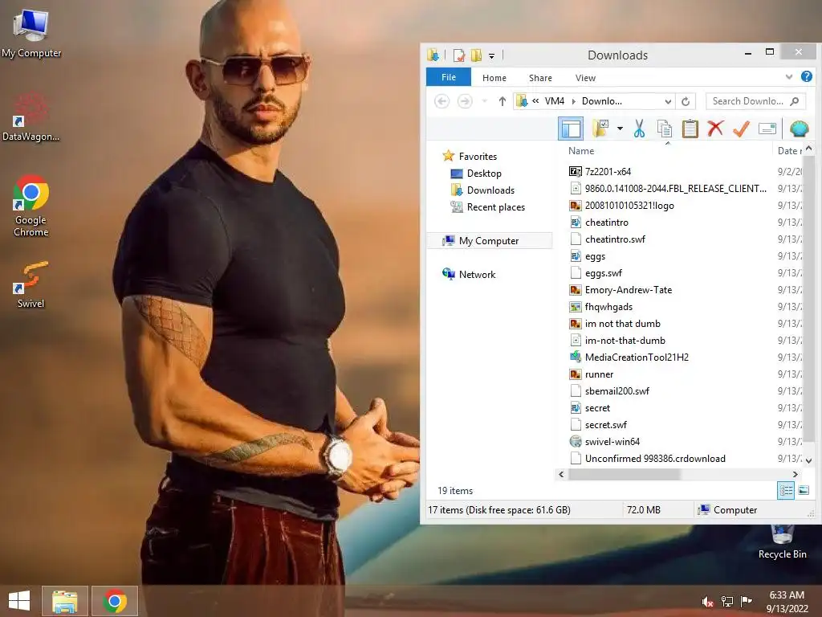Click the Properties icon in quick access toolbar
The width and height of the screenshot is (822, 617).
coord(459,55)
